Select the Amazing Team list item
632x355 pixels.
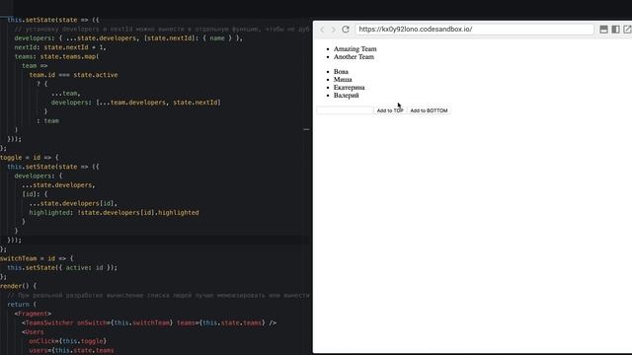[355, 49]
